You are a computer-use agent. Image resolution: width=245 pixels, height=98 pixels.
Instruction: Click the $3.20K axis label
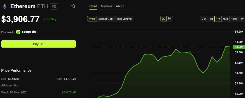tap(239, 83)
